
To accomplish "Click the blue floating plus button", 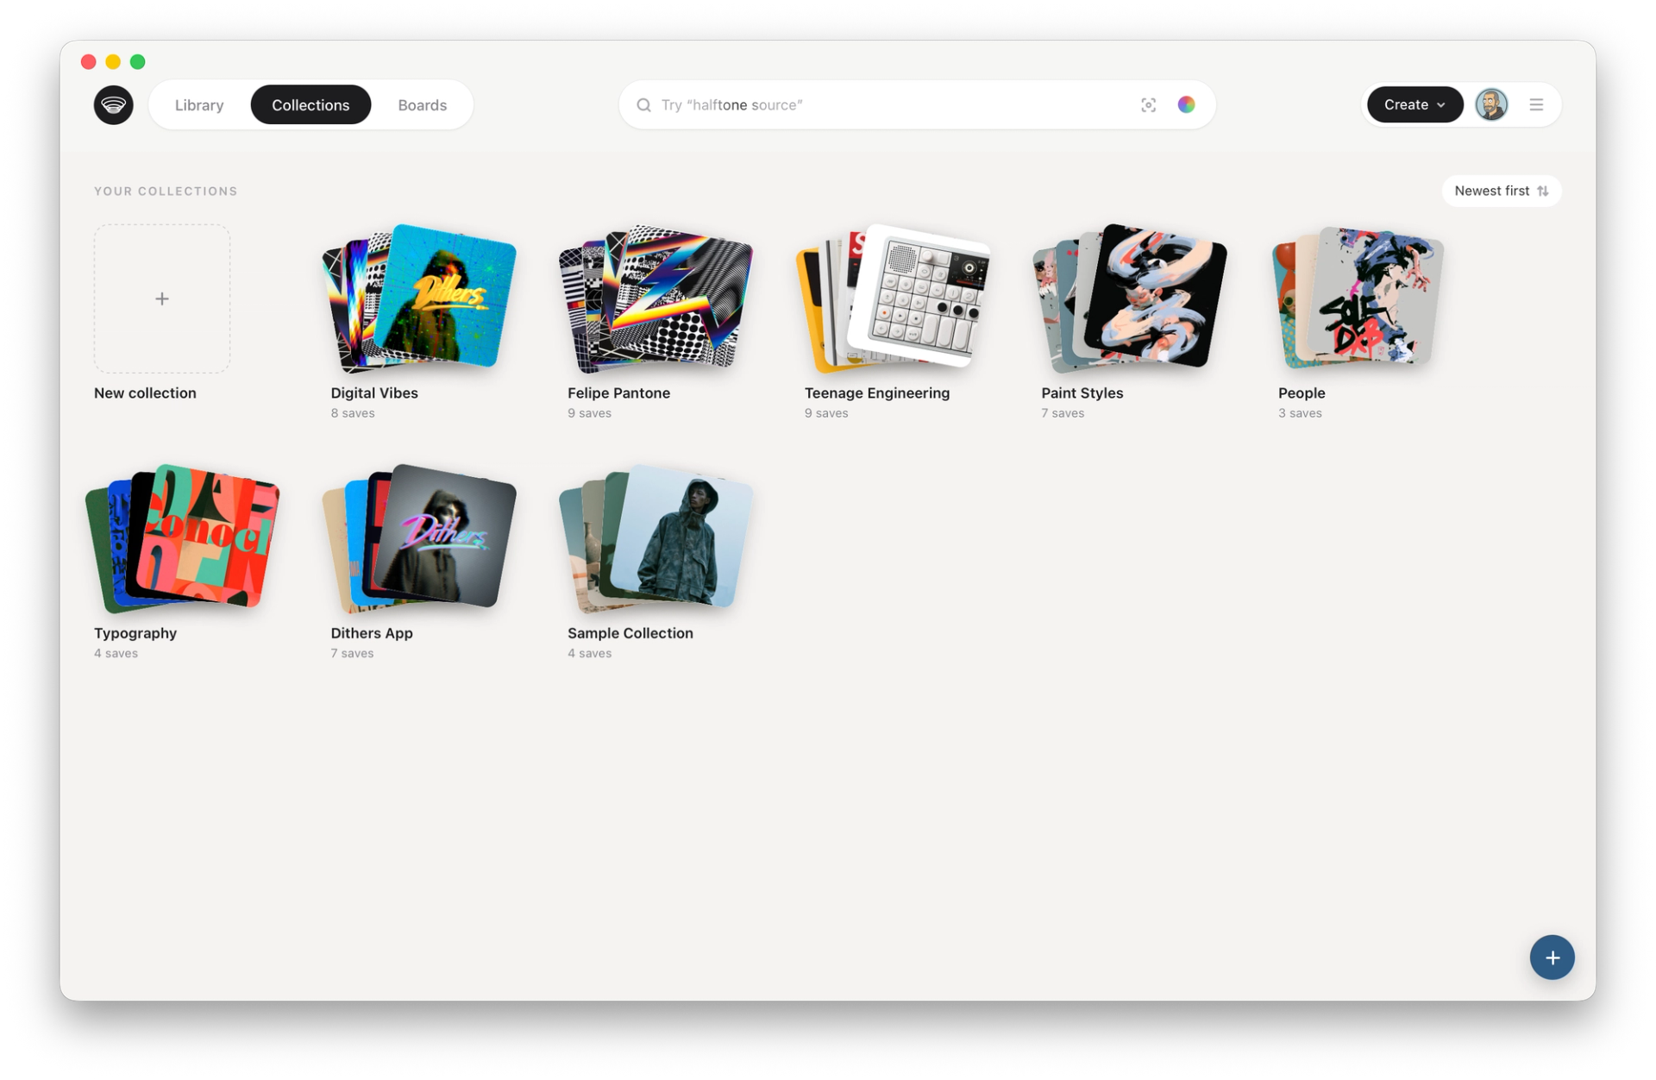I will (x=1552, y=958).
